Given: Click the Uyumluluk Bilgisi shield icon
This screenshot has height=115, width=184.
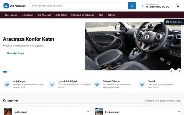Looking at the screenshot, I should click(x=52, y=84).
